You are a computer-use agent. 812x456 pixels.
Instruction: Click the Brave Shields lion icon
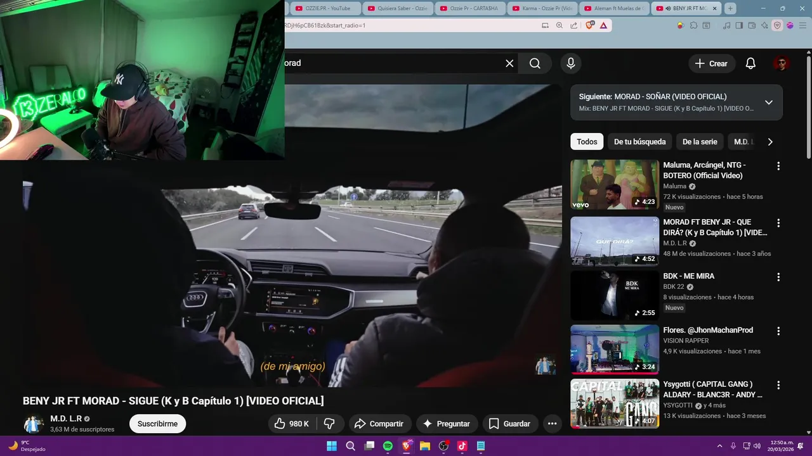click(x=590, y=25)
